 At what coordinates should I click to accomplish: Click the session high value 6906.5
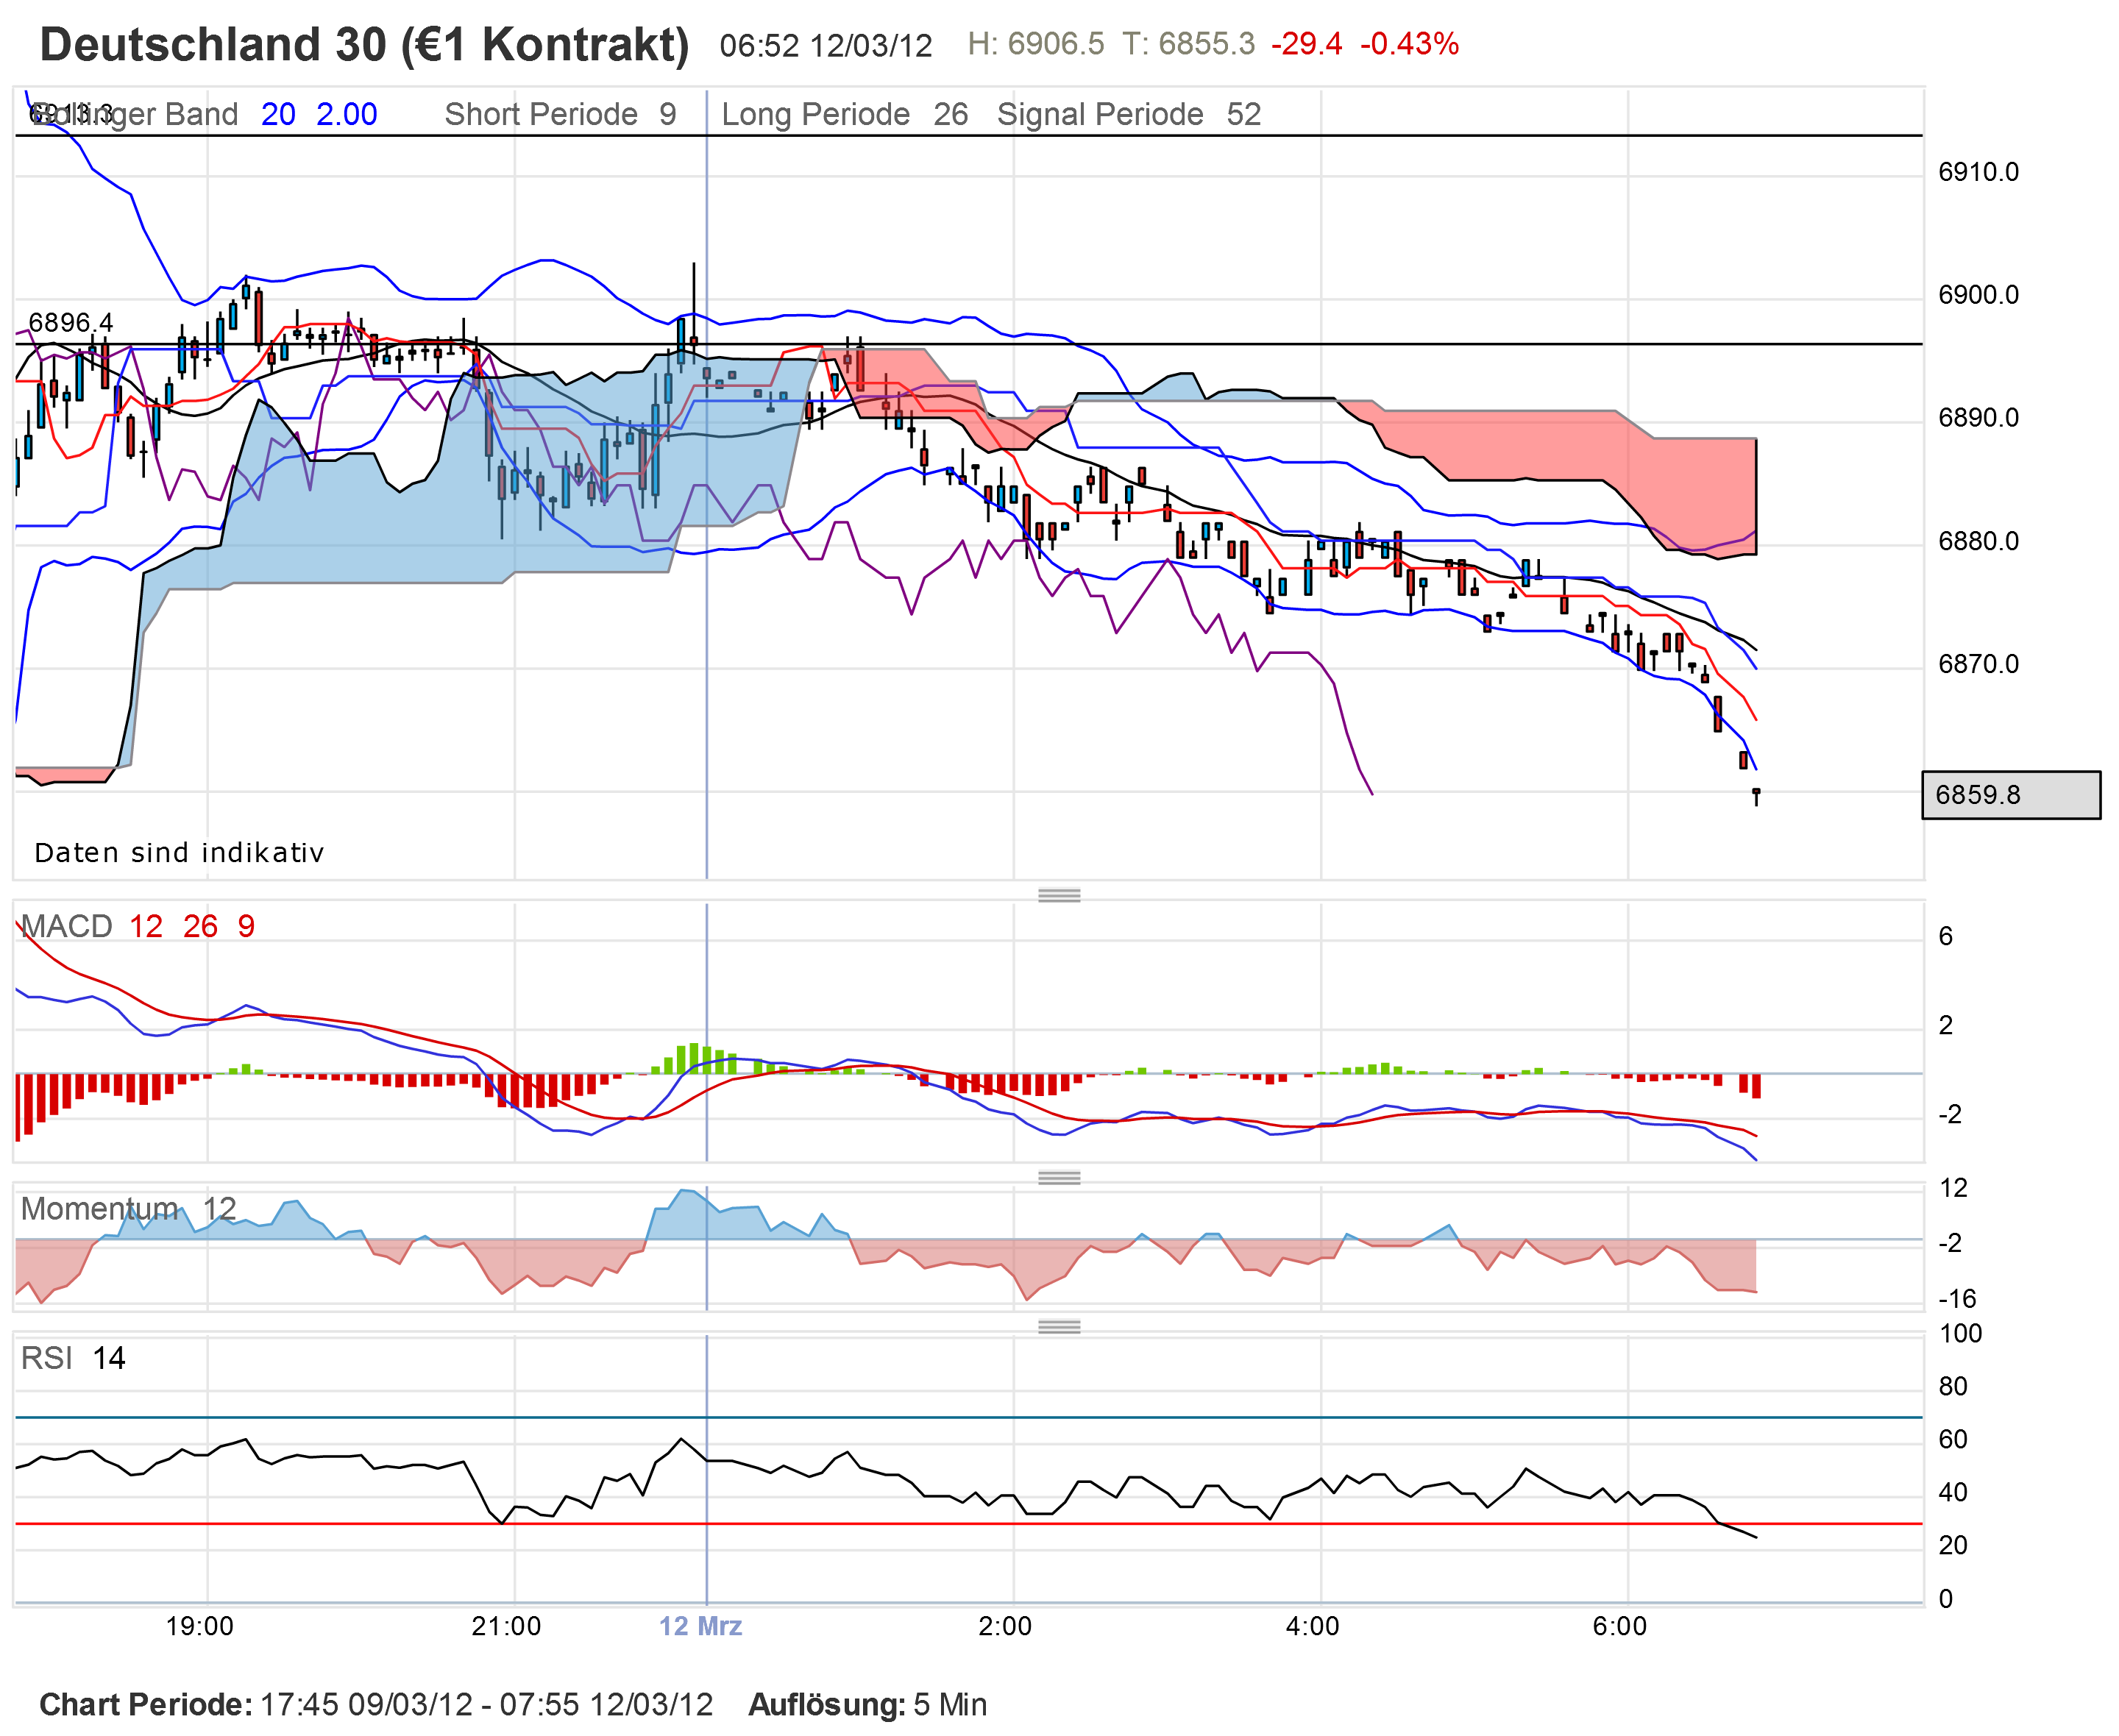point(1035,44)
